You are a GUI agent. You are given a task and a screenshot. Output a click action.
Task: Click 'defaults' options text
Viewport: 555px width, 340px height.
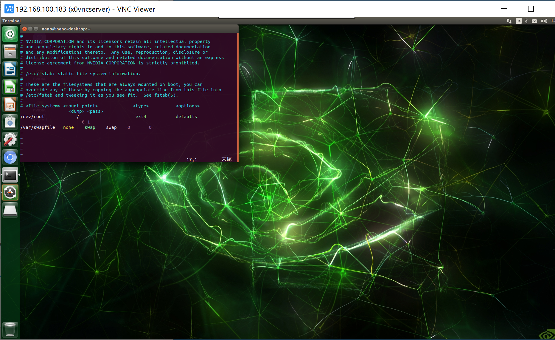point(186,117)
